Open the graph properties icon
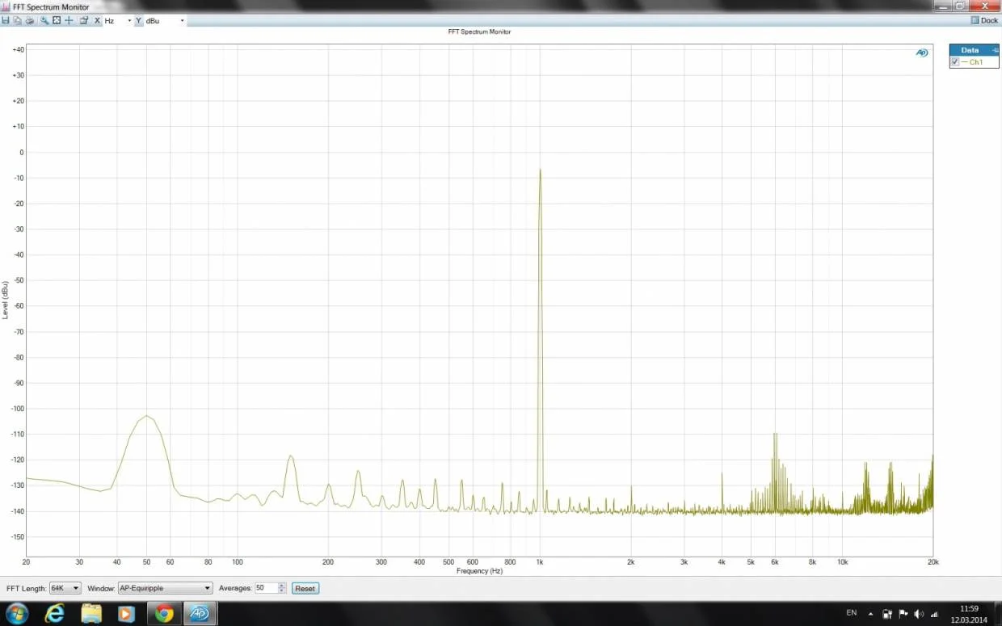 click(83, 20)
